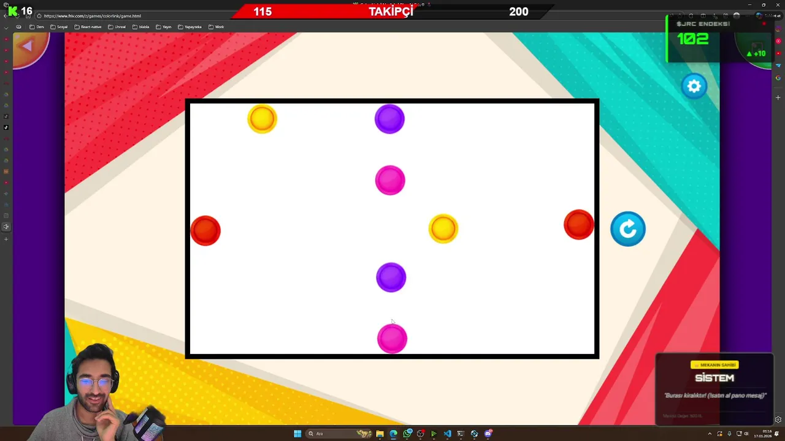
Task: Select the pink dot below the top purple dot
Action: tap(390, 181)
